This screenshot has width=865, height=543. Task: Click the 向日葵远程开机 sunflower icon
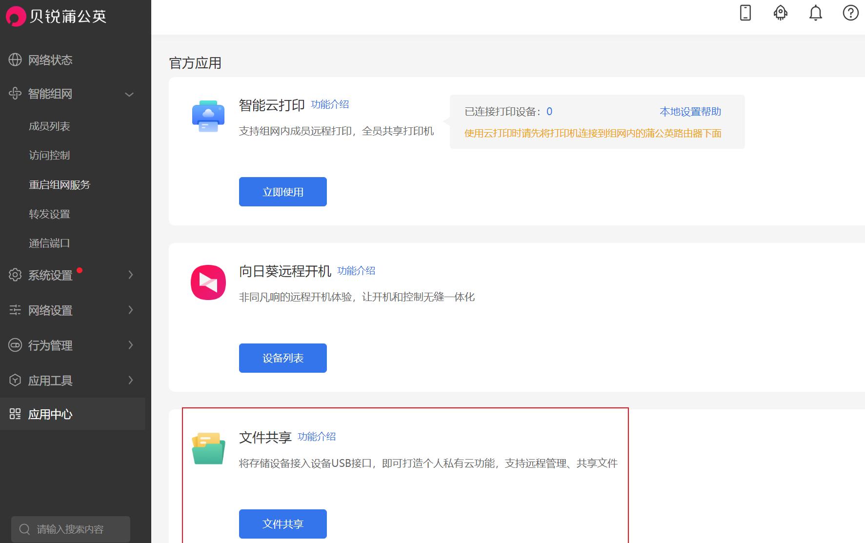tap(207, 282)
